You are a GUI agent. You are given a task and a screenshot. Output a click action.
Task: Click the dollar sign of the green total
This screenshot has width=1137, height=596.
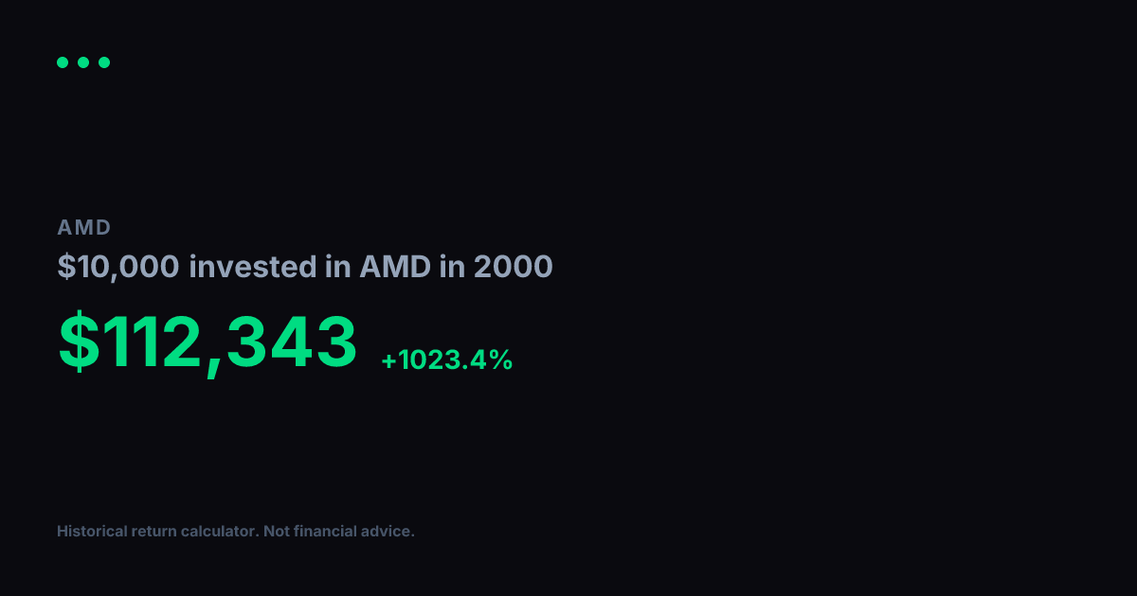pyautogui.click(x=79, y=342)
